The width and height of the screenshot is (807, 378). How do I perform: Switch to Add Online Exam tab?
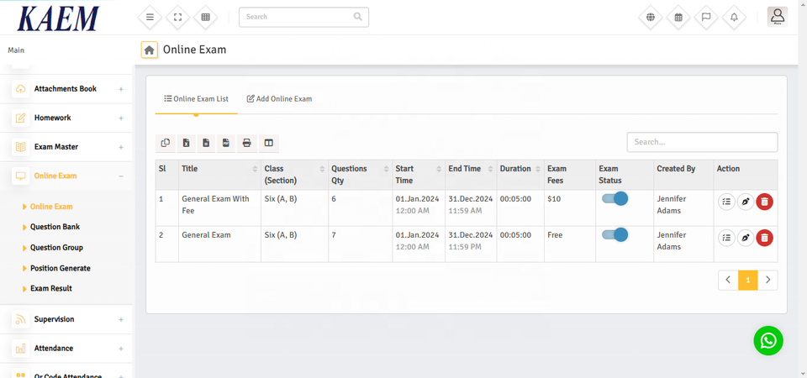pos(279,99)
